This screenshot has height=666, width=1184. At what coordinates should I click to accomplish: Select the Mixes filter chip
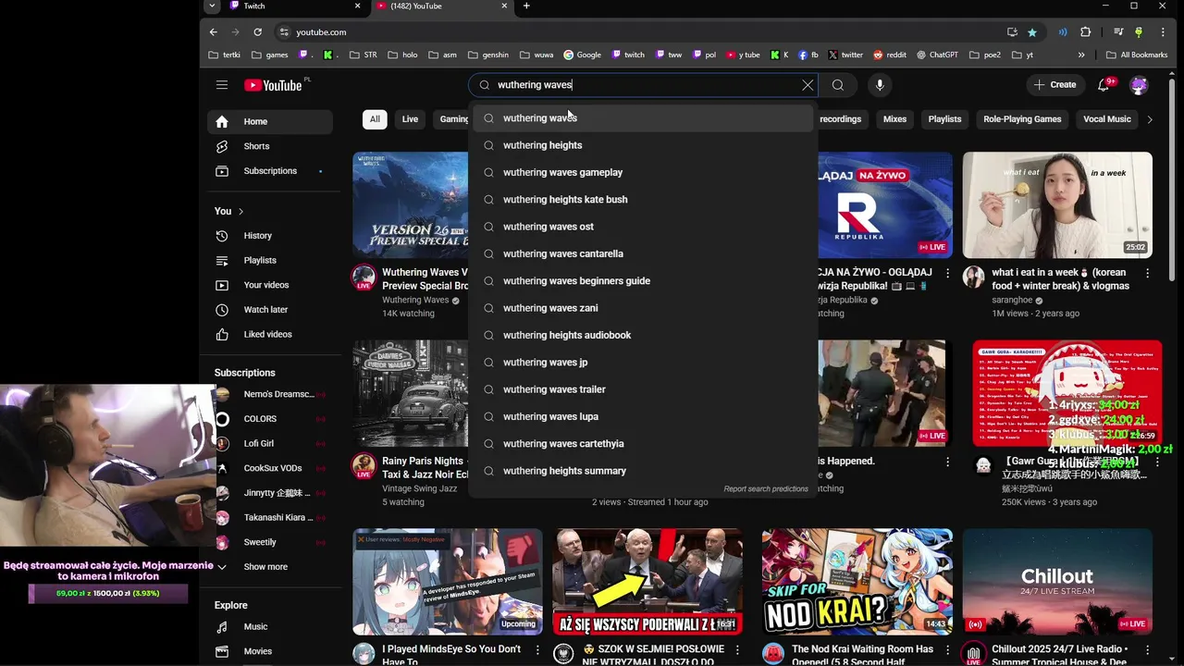894,119
